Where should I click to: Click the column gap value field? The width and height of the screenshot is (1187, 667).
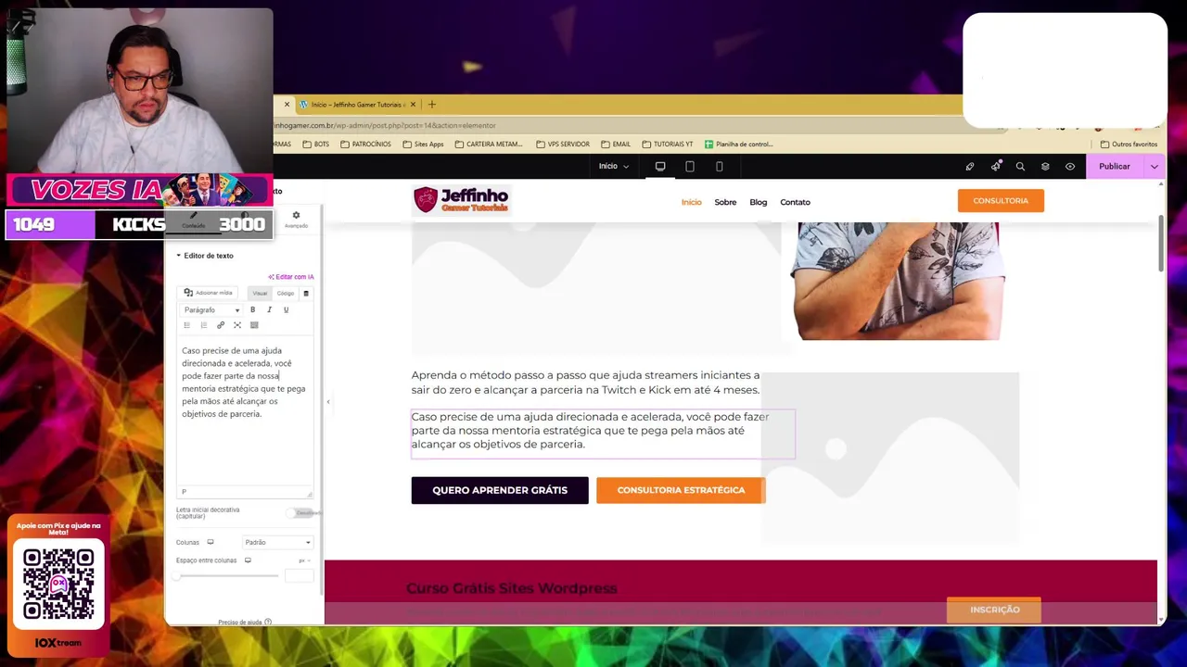click(x=299, y=576)
